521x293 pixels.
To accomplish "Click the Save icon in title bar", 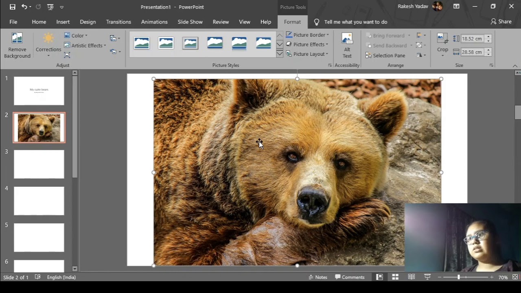I will (x=13, y=7).
